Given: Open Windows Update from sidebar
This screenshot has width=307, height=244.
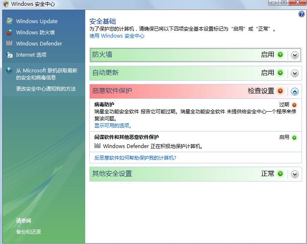Looking at the screenshot, I should tap(37, 21).
